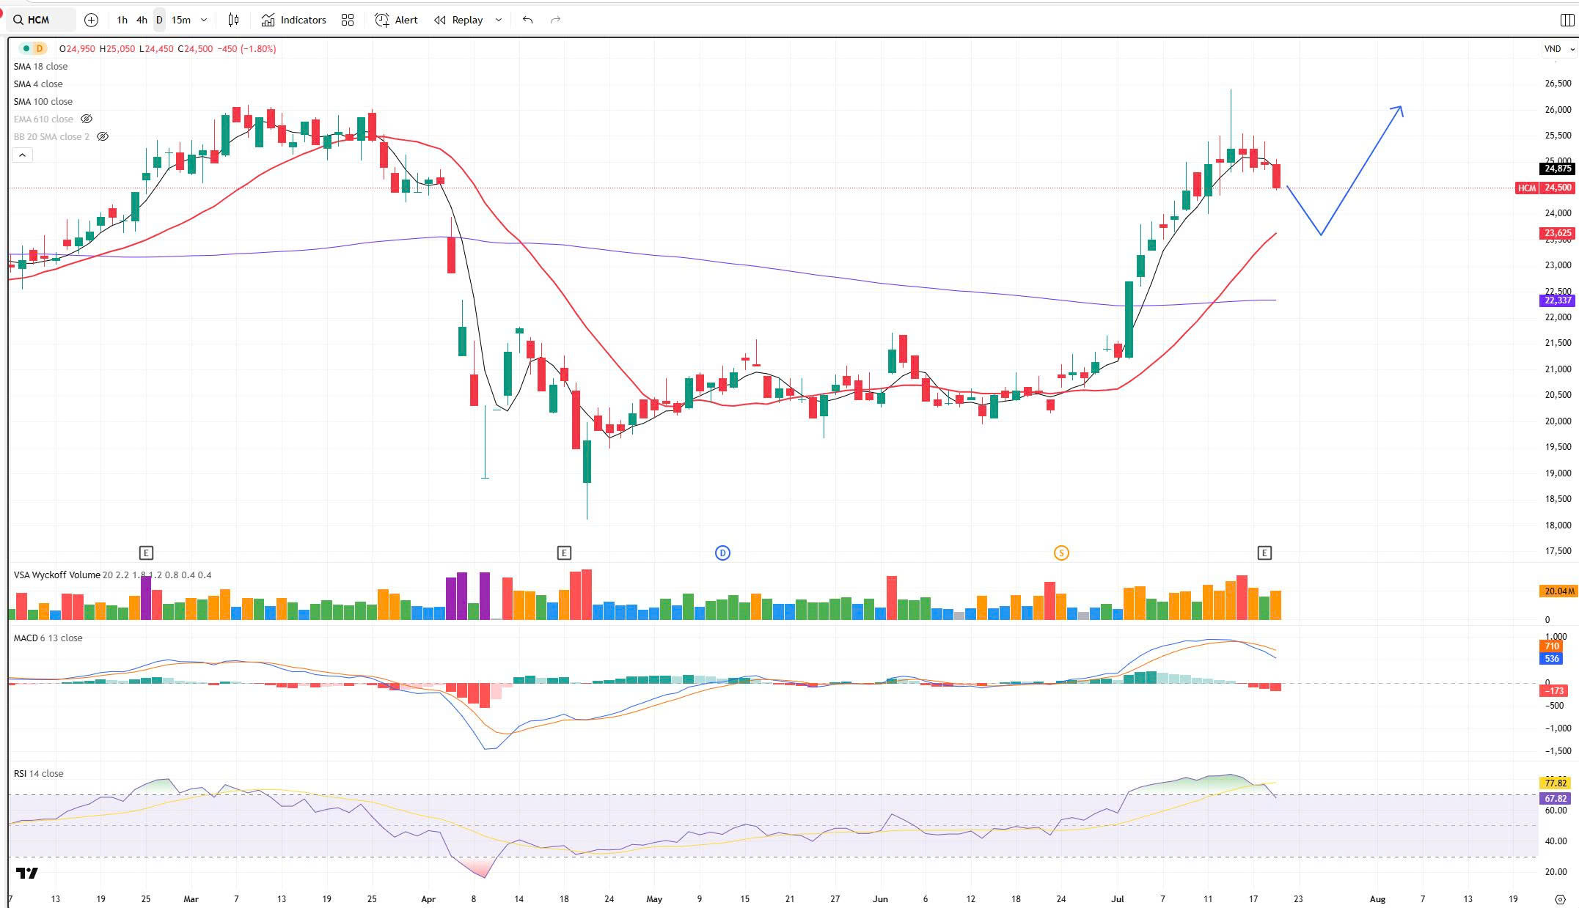The height and width of the screenshot is (908, 1579).
Task: Click the earnings E marker near April 18
Action: [564, 553]
